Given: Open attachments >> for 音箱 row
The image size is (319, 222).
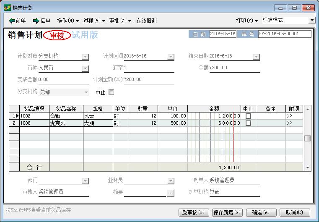Looking at the screenshot, I should [289, 116].
